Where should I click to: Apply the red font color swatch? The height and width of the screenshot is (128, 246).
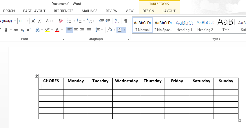click(57, 30)
